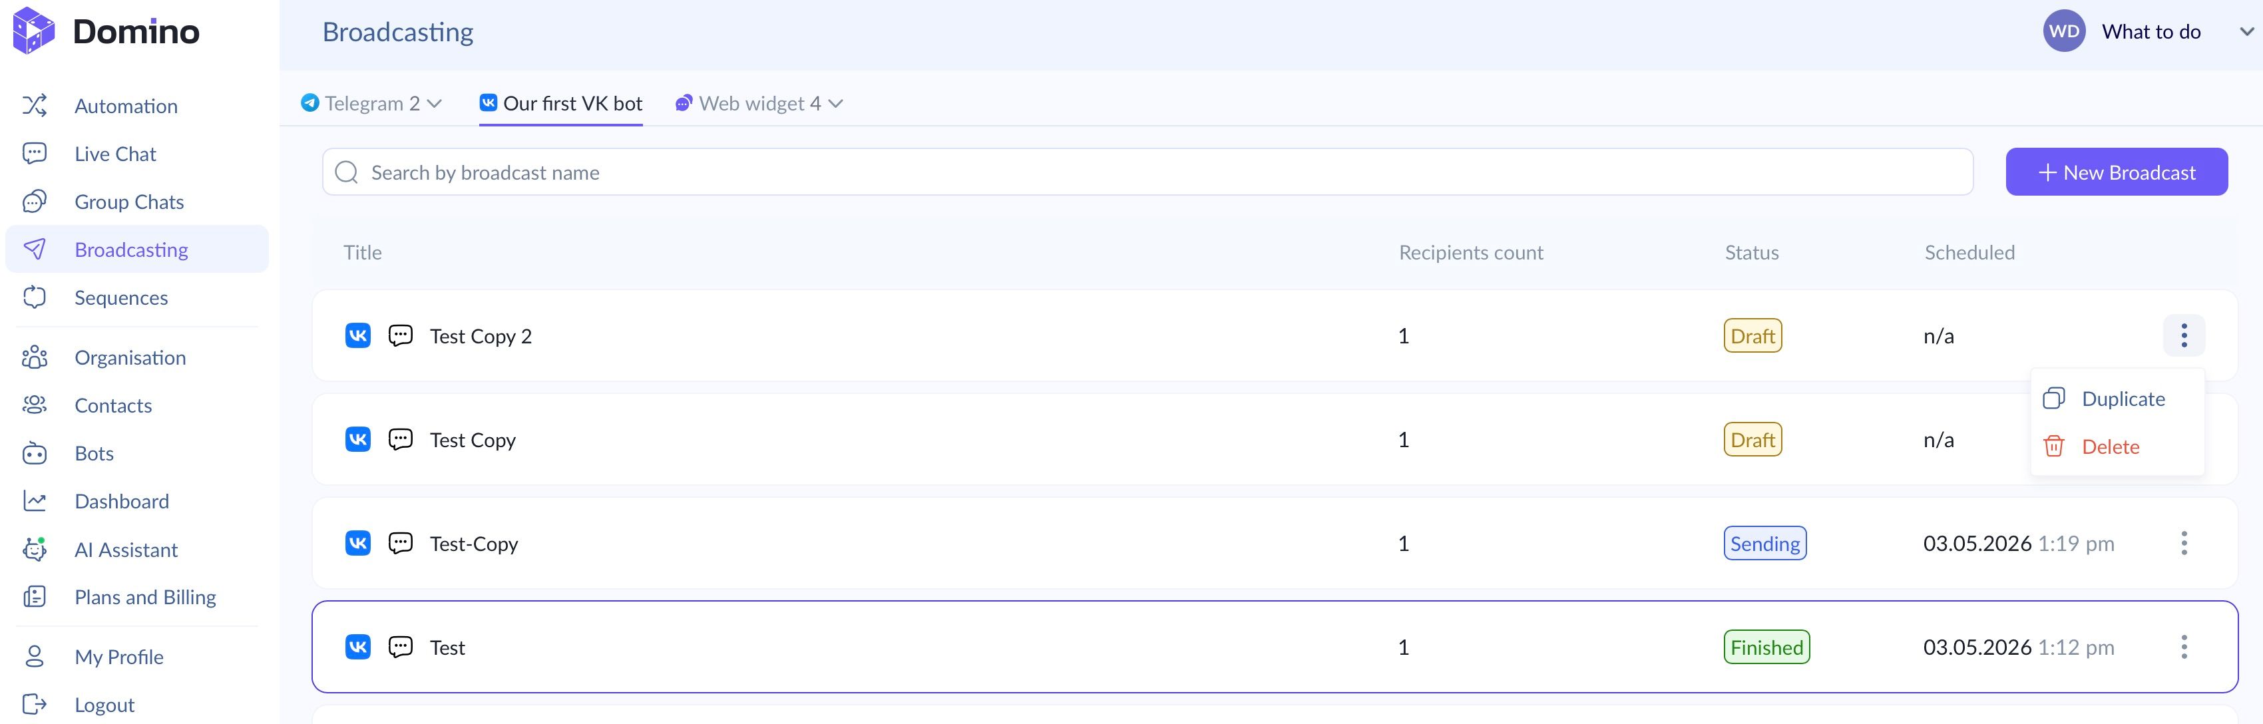Expand the Web widget 4 dropdown
The width and height of the screenshot is (2263, 724).
tap(835, 104)
